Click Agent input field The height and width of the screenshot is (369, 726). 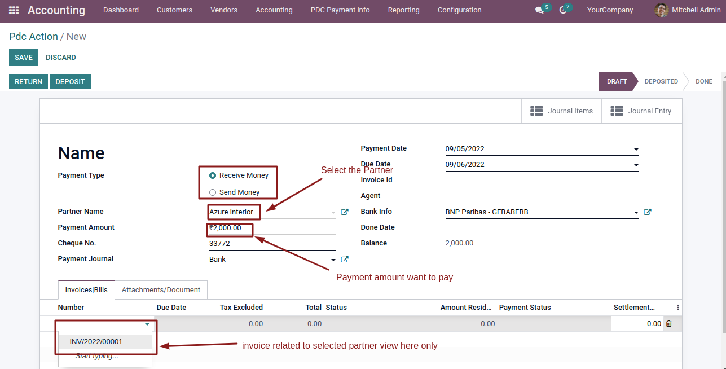coord(542,196)
